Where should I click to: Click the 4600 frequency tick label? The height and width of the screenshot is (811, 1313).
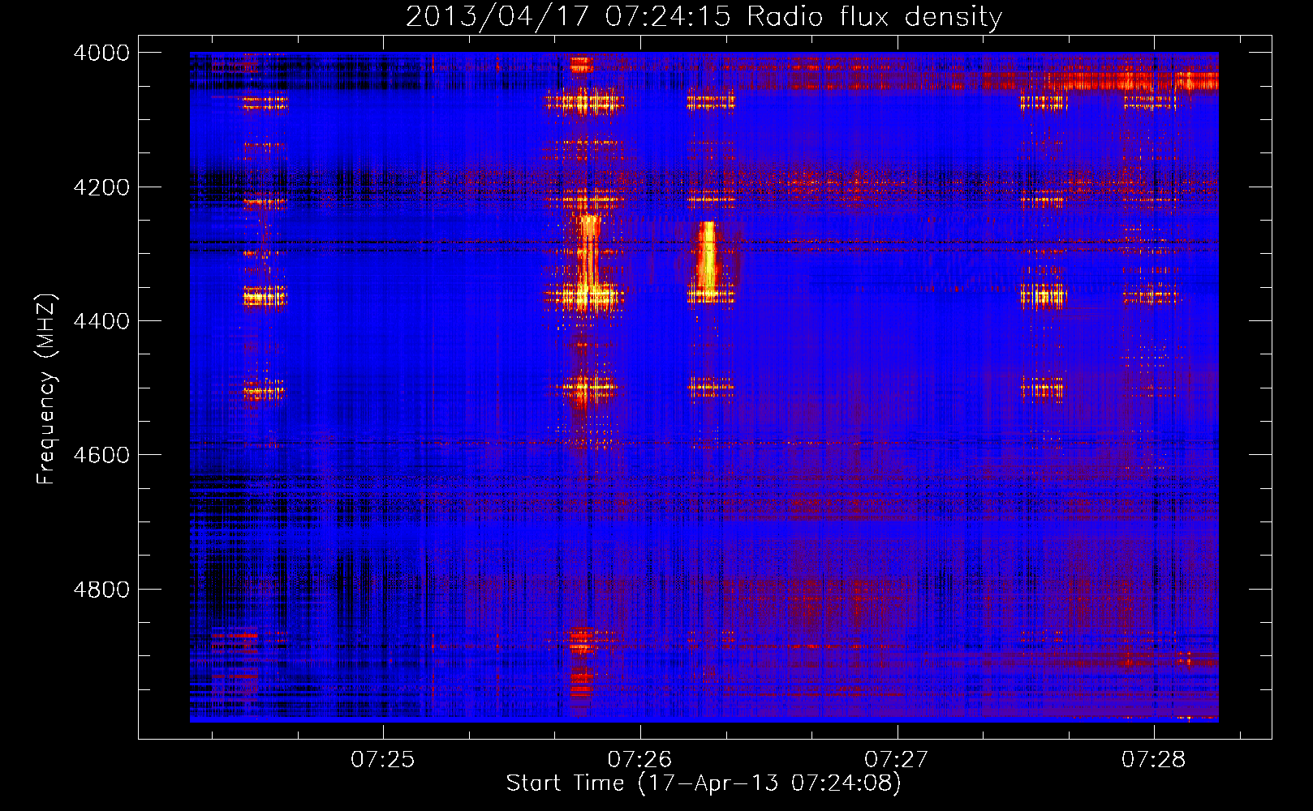101,455
